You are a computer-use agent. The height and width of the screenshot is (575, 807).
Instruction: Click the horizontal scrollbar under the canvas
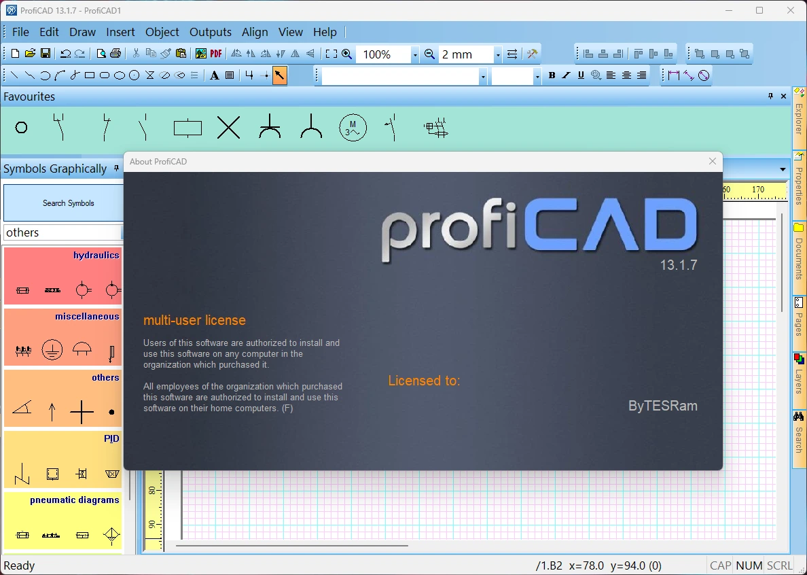click(292, 546)
